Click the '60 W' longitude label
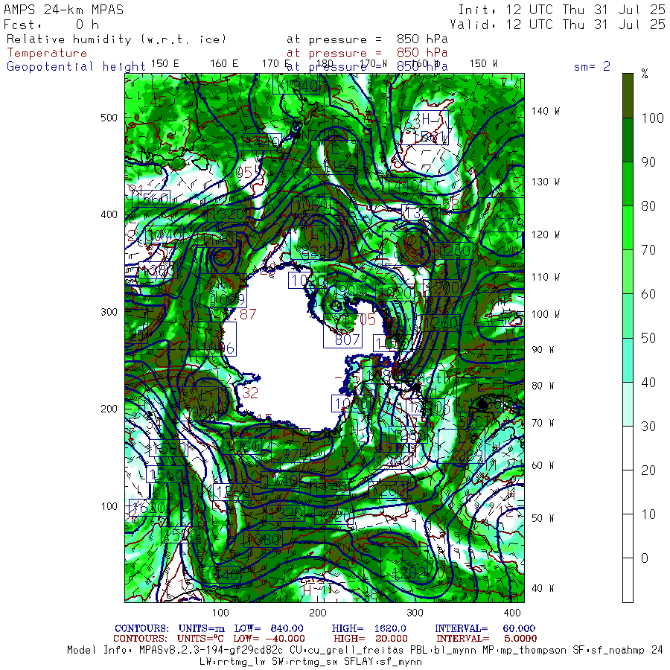670x670 pixels. 543,465
